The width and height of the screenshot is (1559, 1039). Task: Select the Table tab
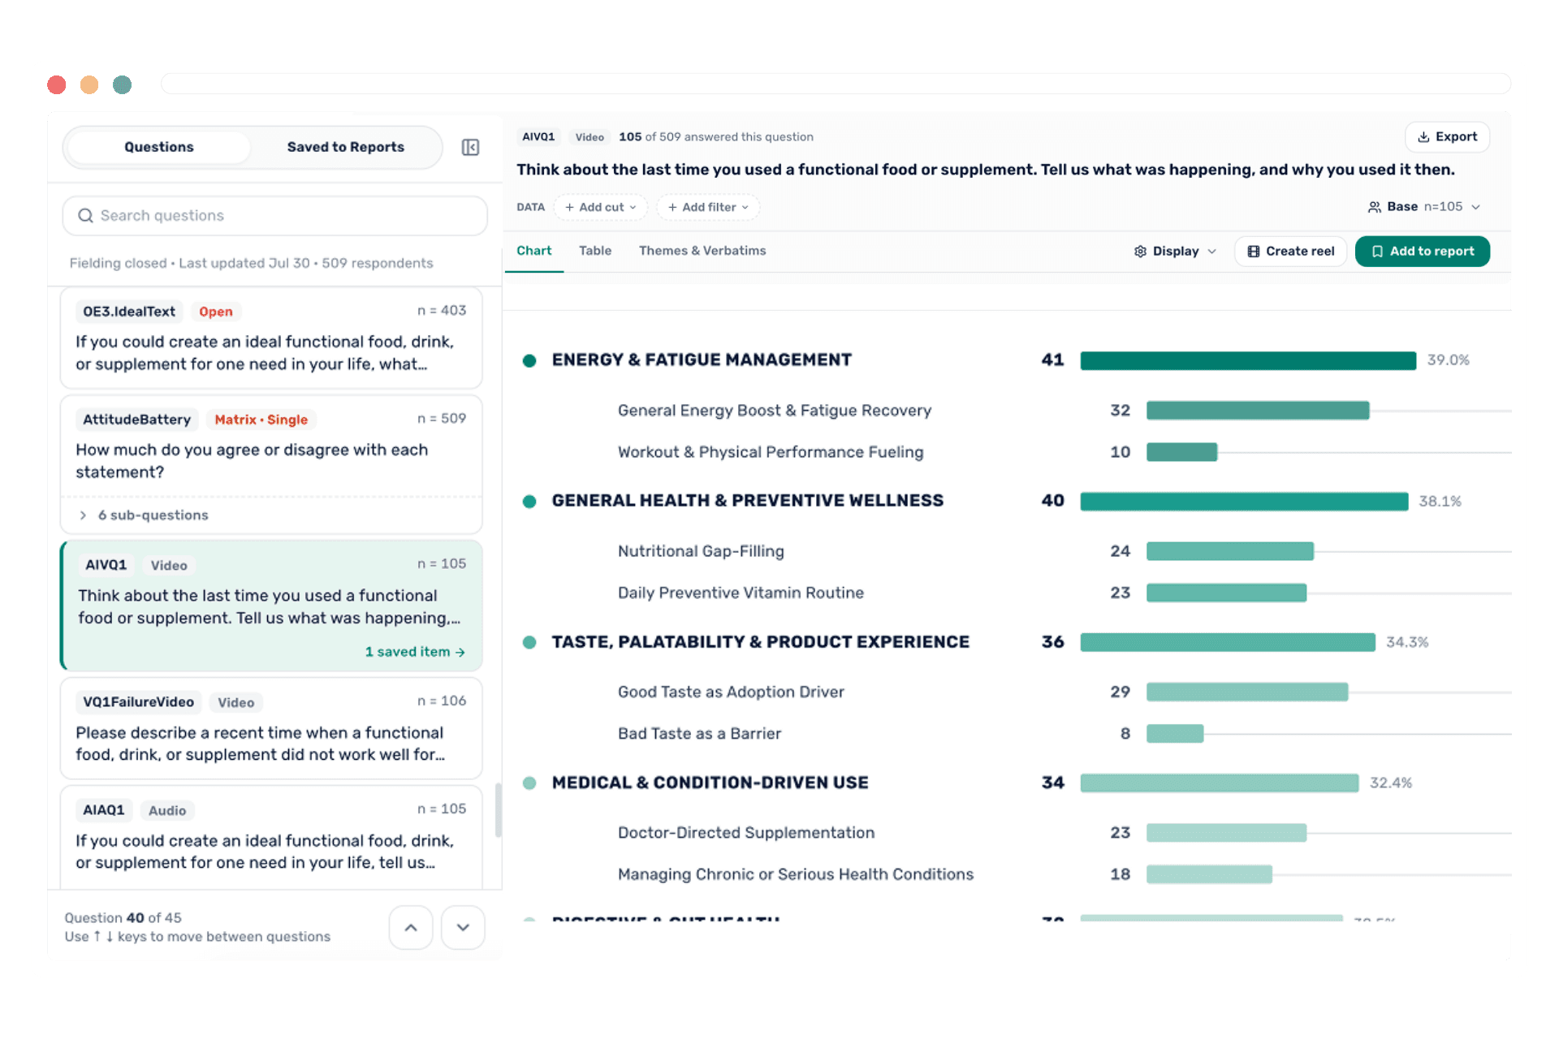pyautogui.click(x=595, y=251)
